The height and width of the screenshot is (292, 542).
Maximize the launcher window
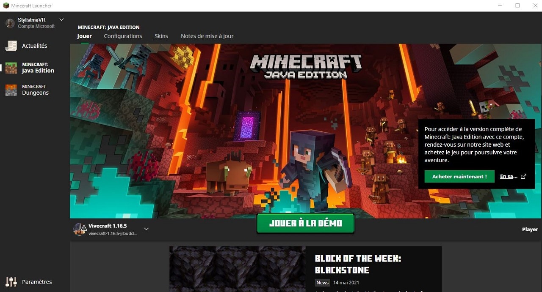[x=517, y=5]
